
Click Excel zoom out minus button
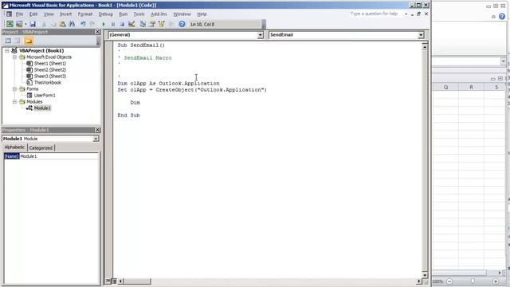click(449, 281)
